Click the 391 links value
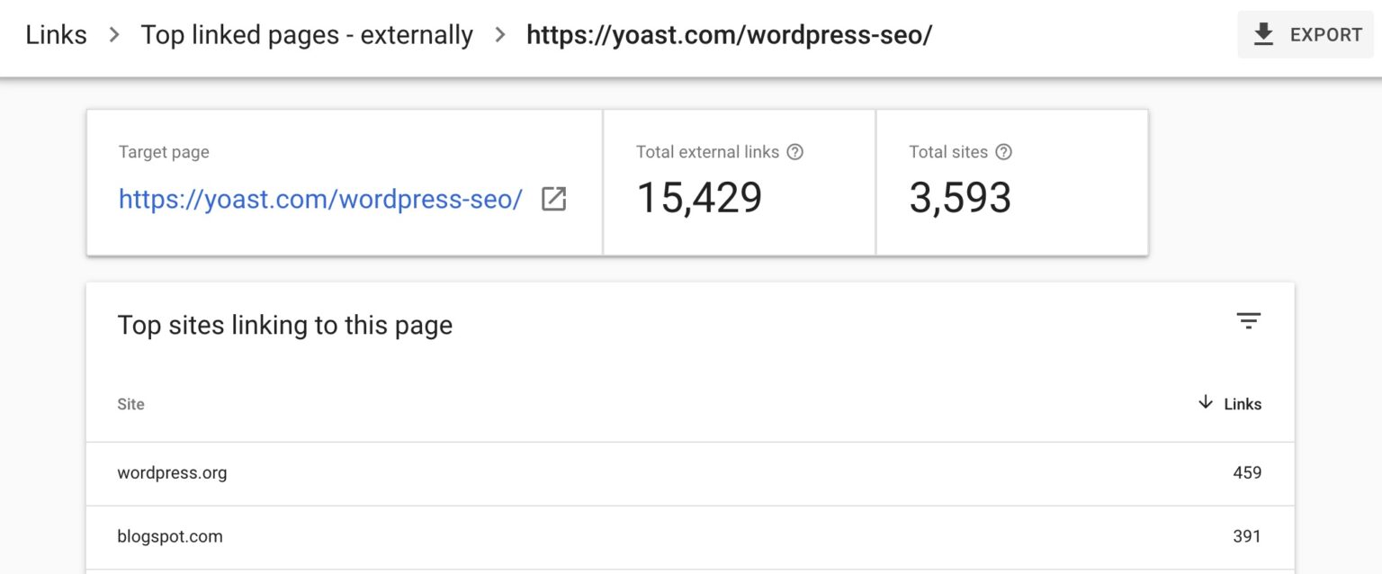 pyautogui.click(x=1247, y=536)
